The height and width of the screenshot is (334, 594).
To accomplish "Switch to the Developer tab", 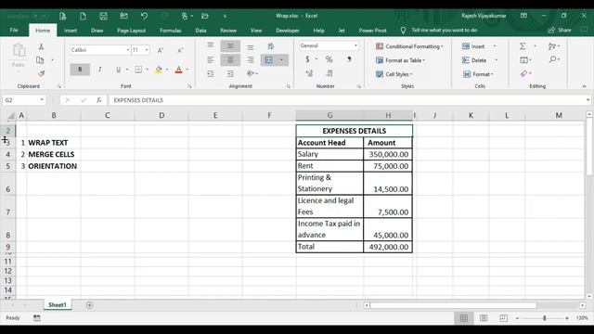I will pos(288,31).
